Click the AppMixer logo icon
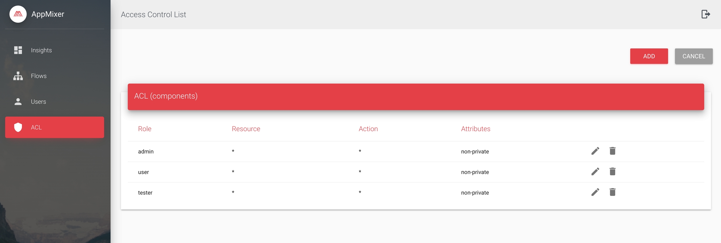 18,14
